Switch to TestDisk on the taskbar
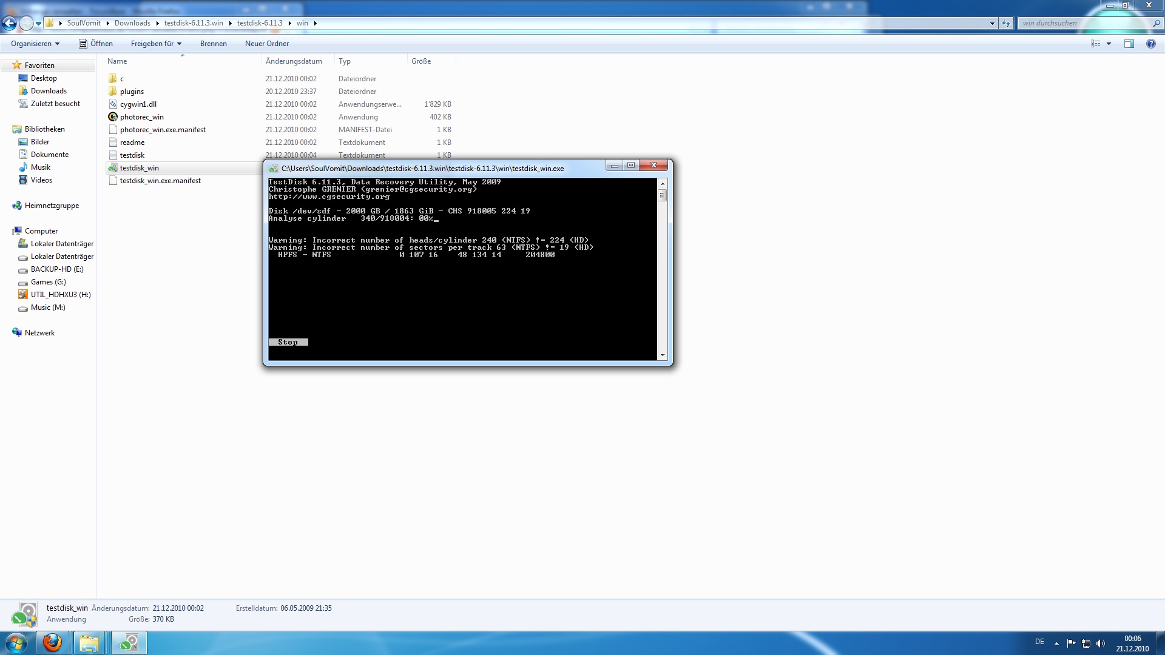 pyautogui.click(x=129, y=642)
